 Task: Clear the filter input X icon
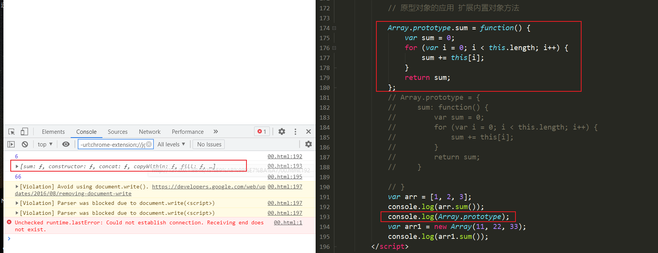point(149,144)
